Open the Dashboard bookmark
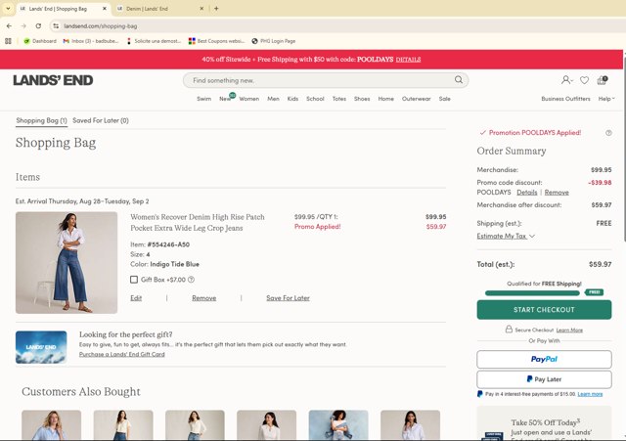 pyautogui.click(x=40, y=41)
